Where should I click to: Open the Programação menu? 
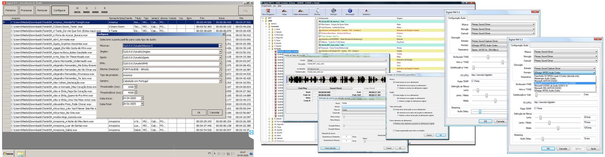click(267, 6)
